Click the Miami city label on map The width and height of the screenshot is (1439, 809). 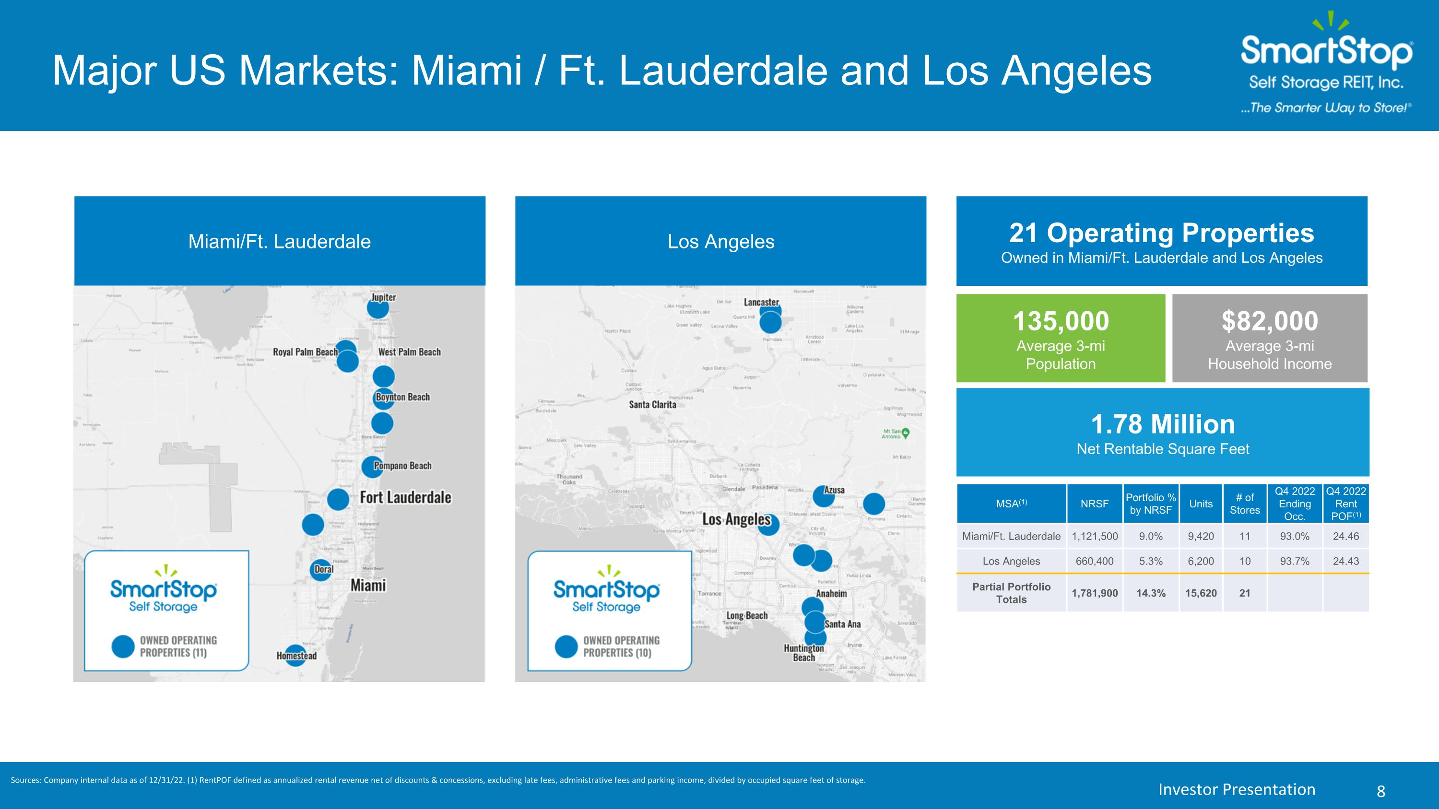coord(368,585)
